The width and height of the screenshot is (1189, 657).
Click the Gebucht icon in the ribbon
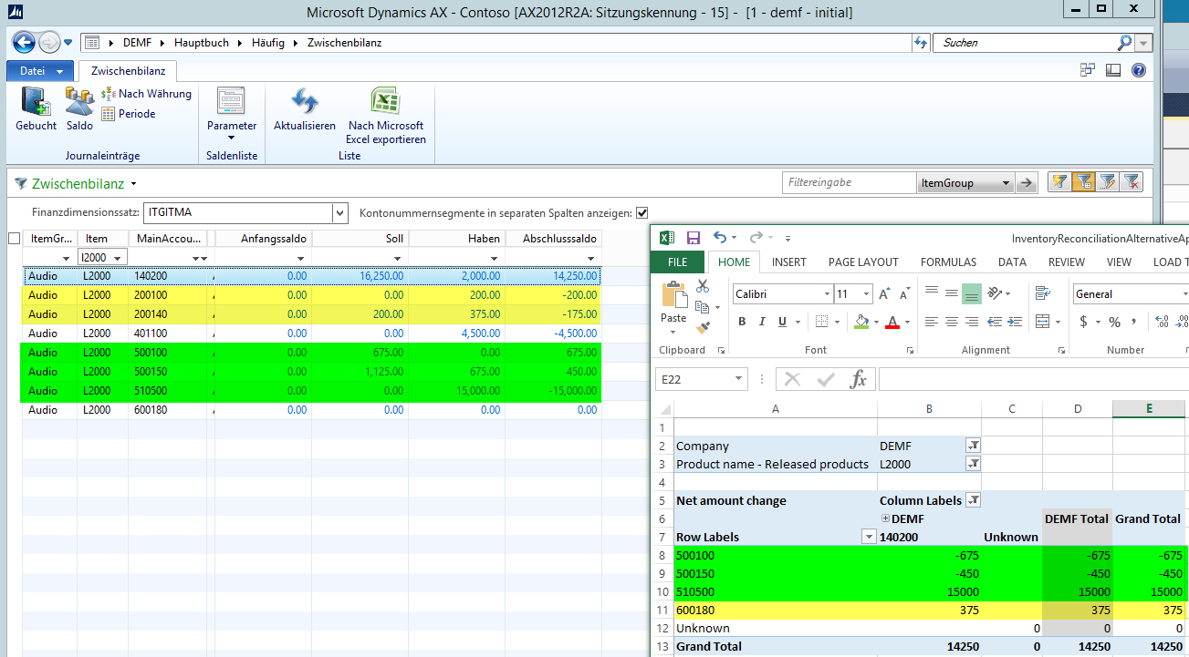tap(36, 108)
